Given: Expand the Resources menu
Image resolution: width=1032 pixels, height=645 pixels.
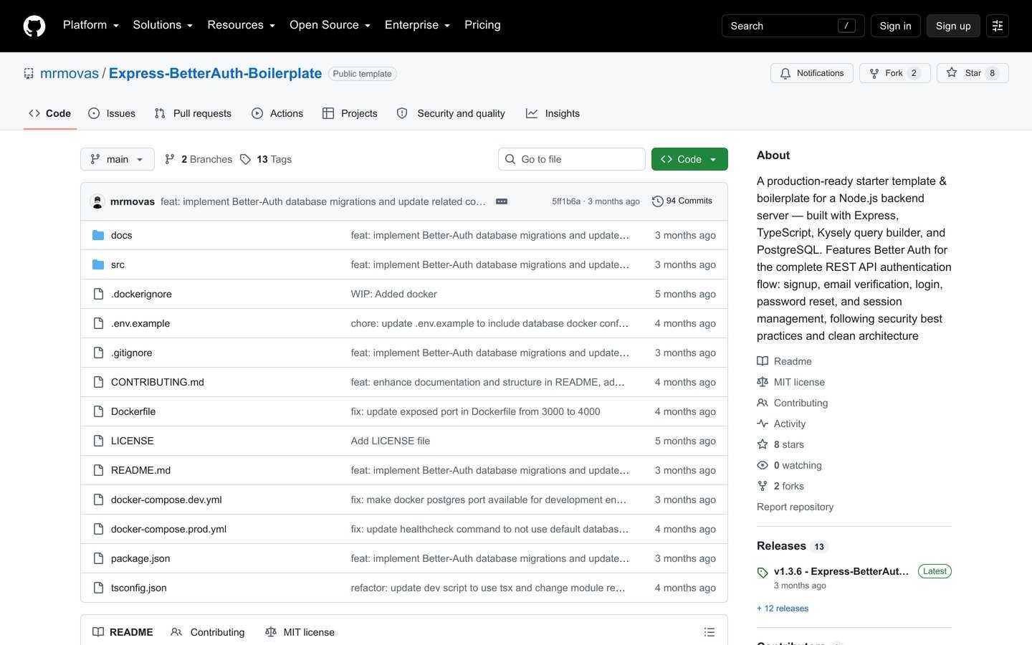Looking at the screenshot, I should [242, 25].
